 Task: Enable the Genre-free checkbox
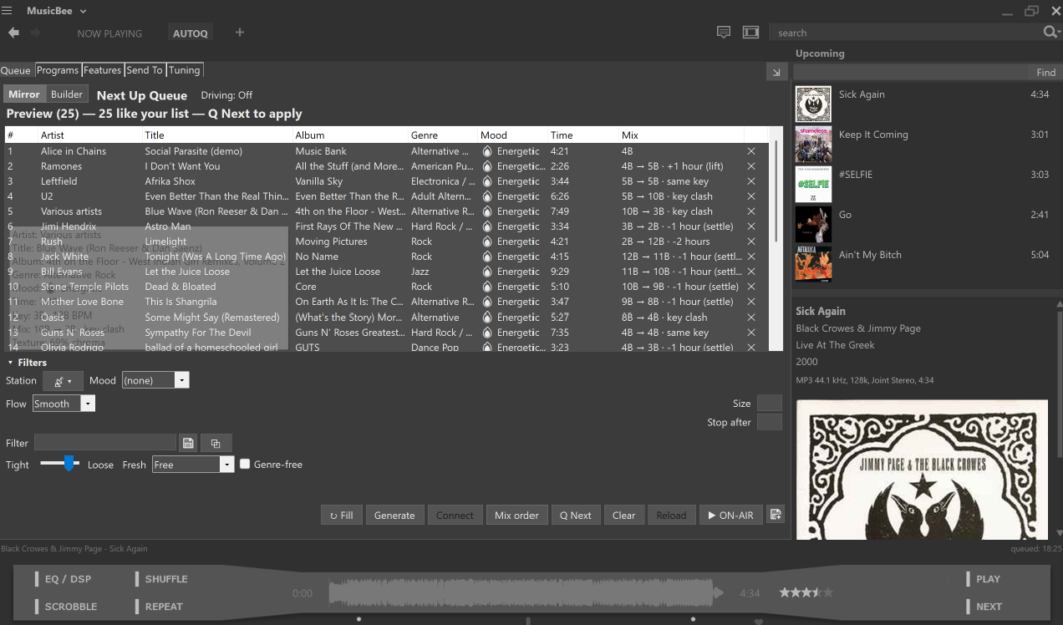click(245, 464)
